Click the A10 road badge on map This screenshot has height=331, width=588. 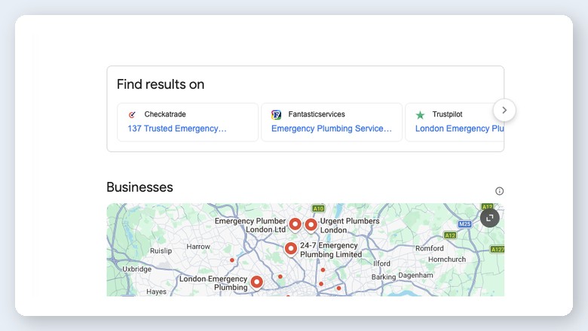click(x=318, y=208)
